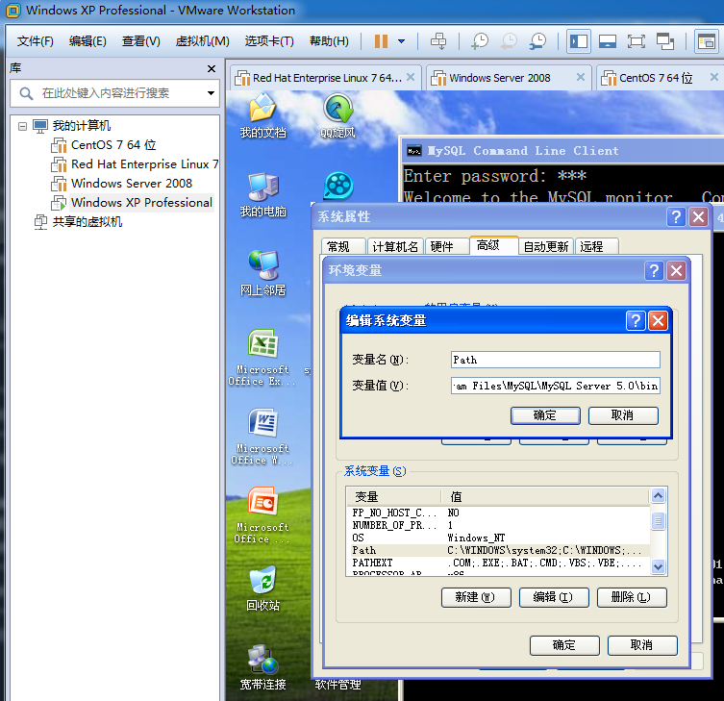Click the console view toolbar icon

[706, 41]
